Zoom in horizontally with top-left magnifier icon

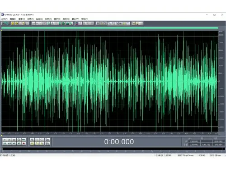tap(32, 140)
